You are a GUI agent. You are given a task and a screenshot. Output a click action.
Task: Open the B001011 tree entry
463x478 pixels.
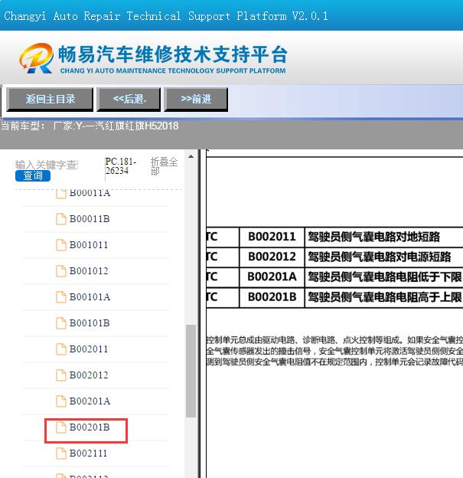[x=89, y=245]
